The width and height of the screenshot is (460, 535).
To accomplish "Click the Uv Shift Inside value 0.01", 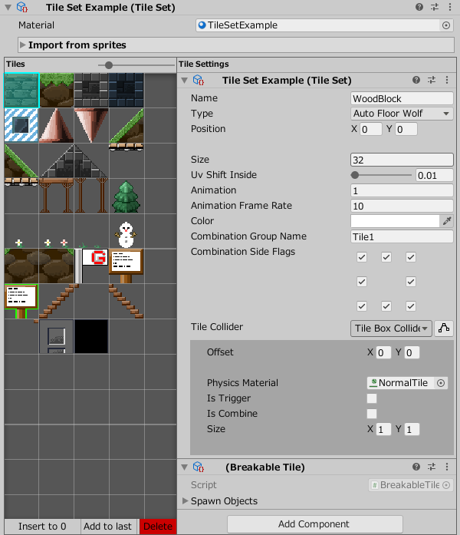I will coord(435,175).
